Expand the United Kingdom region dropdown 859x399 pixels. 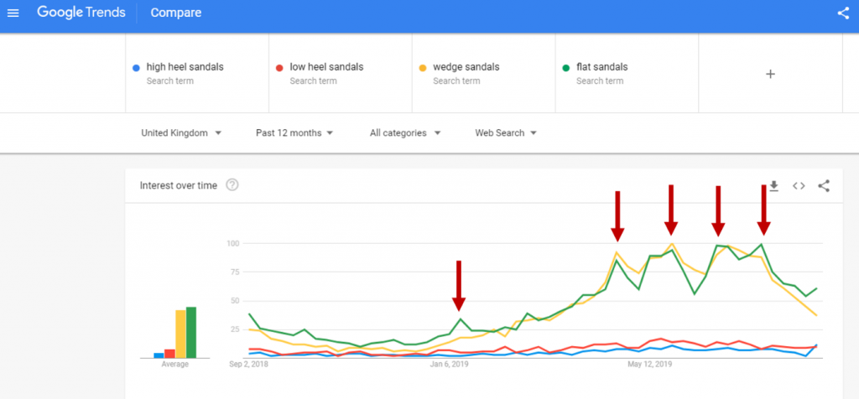tap(181, 132)
